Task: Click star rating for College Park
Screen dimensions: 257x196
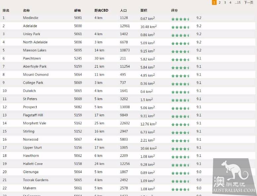Action: (180, 84)
